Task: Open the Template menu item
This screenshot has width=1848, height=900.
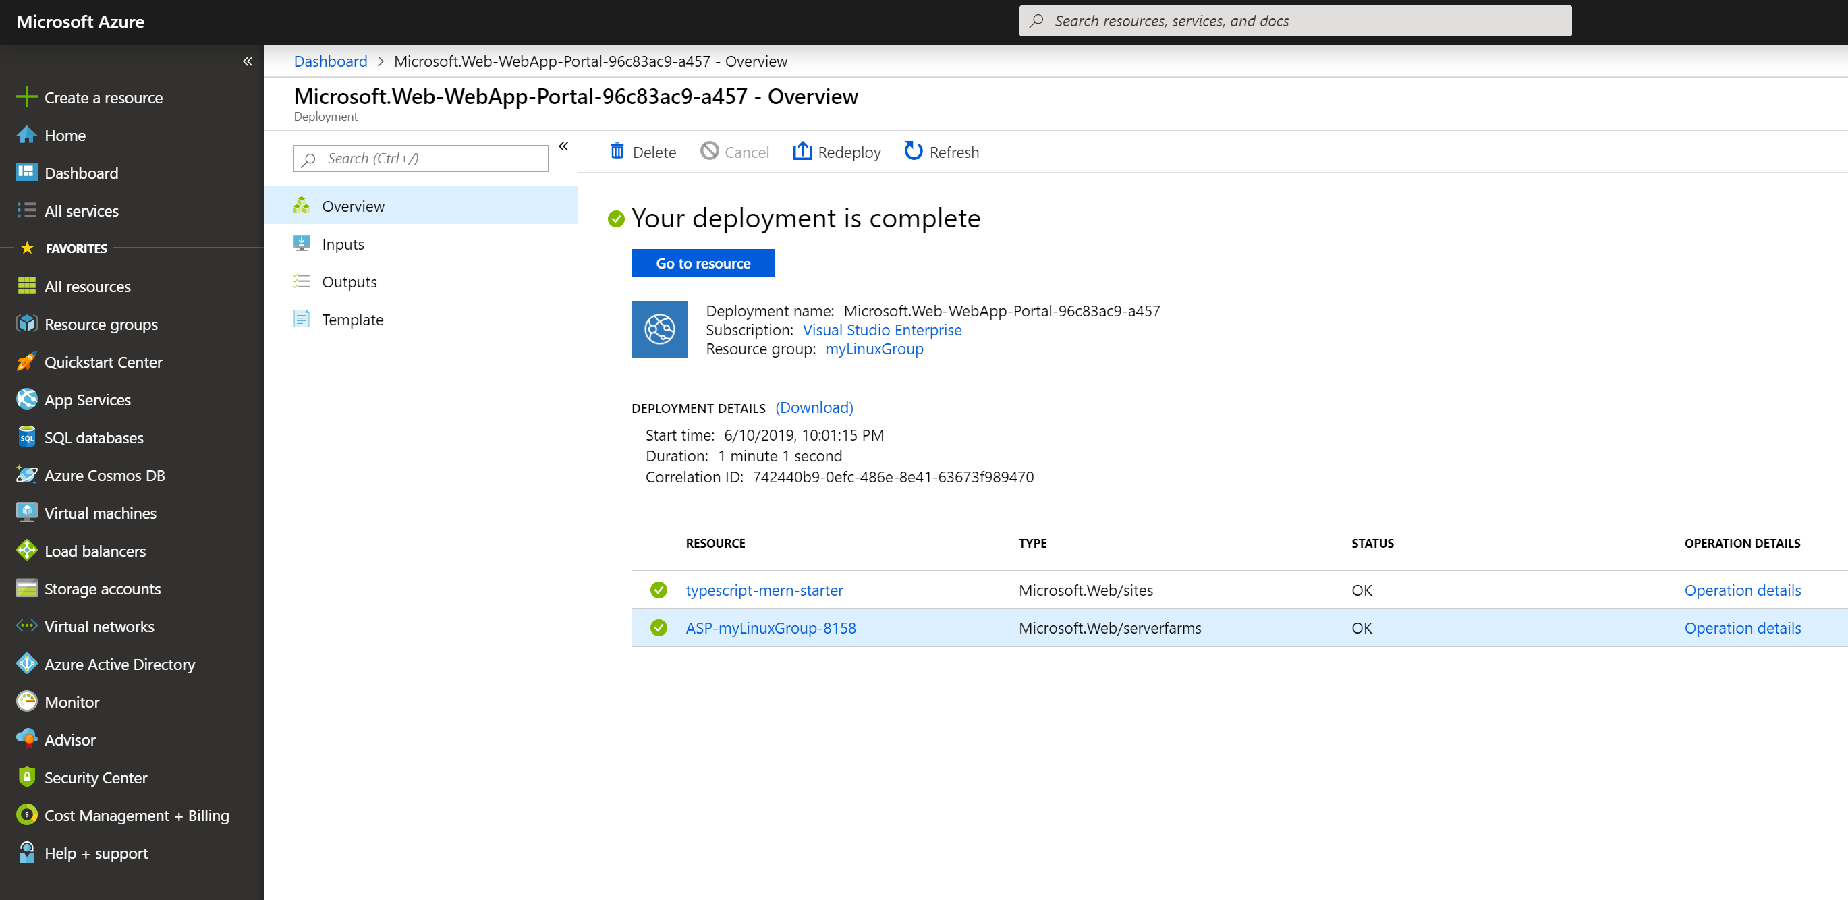Action: point(352,320)
